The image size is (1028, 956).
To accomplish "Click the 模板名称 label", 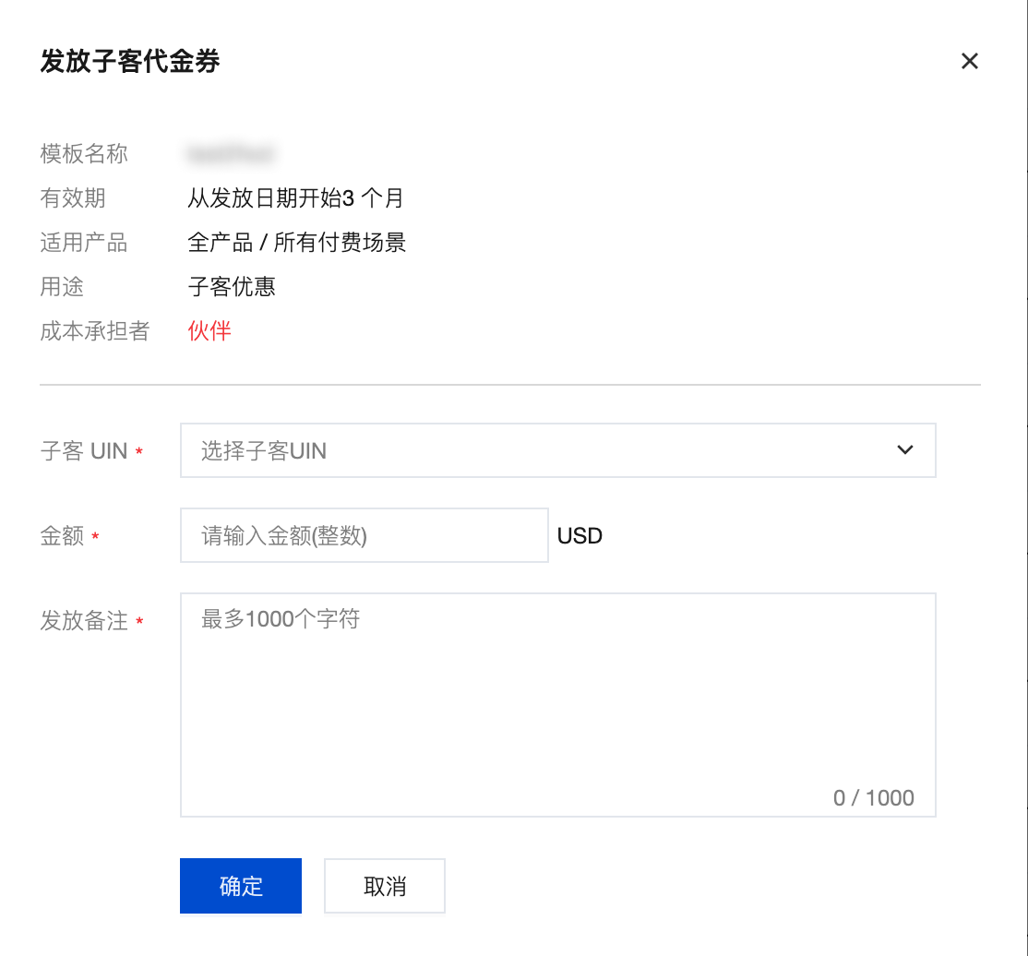I will [84, 154].
